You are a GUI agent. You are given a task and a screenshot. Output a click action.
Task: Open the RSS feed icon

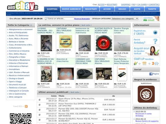click(x=26, y=106)
